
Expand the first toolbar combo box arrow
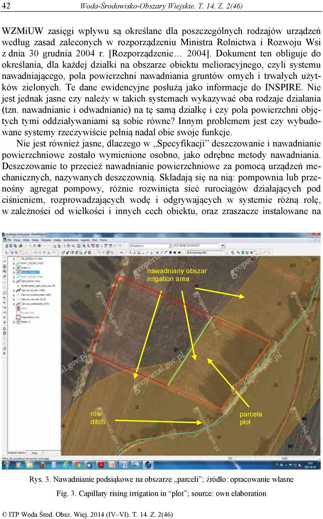click(170, 246)
